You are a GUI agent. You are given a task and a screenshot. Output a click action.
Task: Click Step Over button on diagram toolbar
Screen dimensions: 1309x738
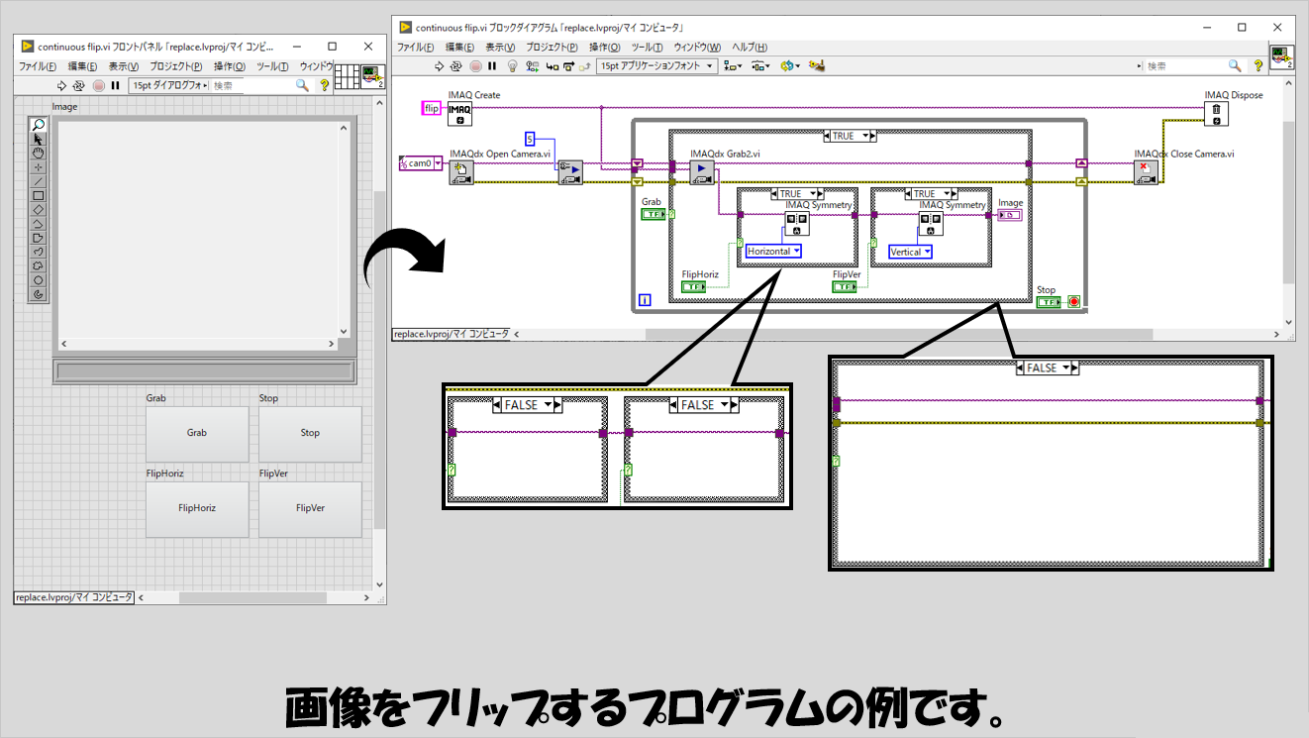click(x=568, y=66)
